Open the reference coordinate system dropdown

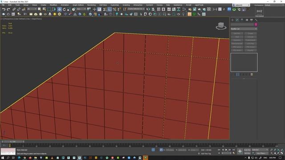(81, 9)
